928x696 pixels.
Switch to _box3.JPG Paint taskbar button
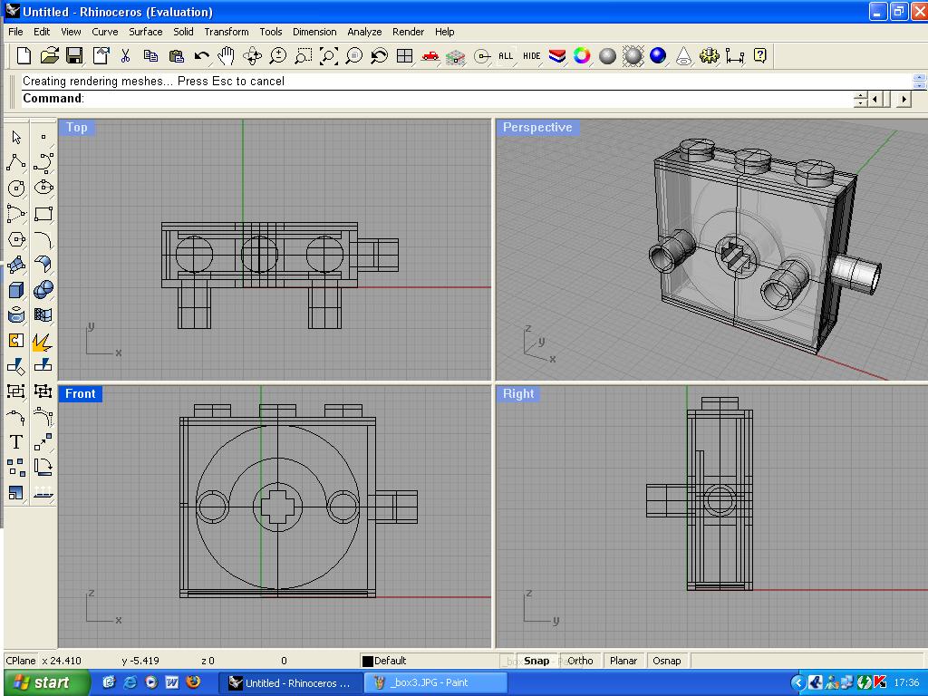[x=429, y=682]
